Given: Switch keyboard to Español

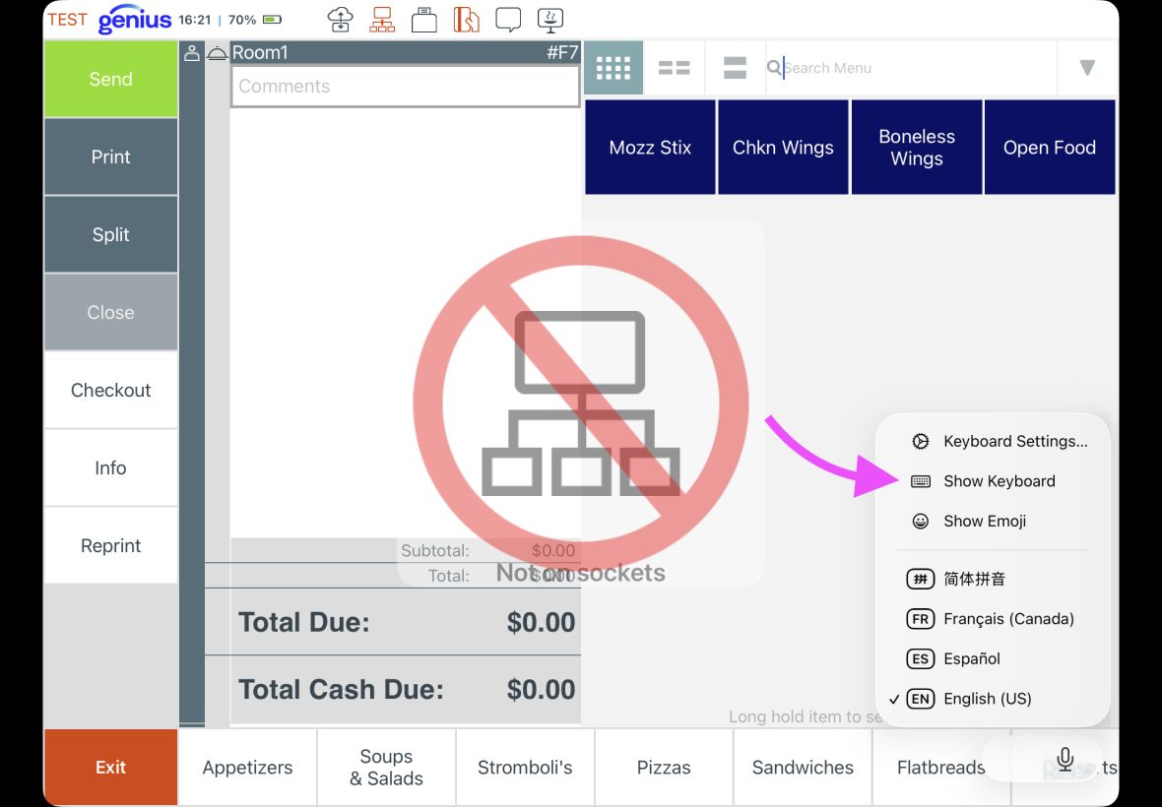Looking at the screenshot, I should click(x=993, y=659).
